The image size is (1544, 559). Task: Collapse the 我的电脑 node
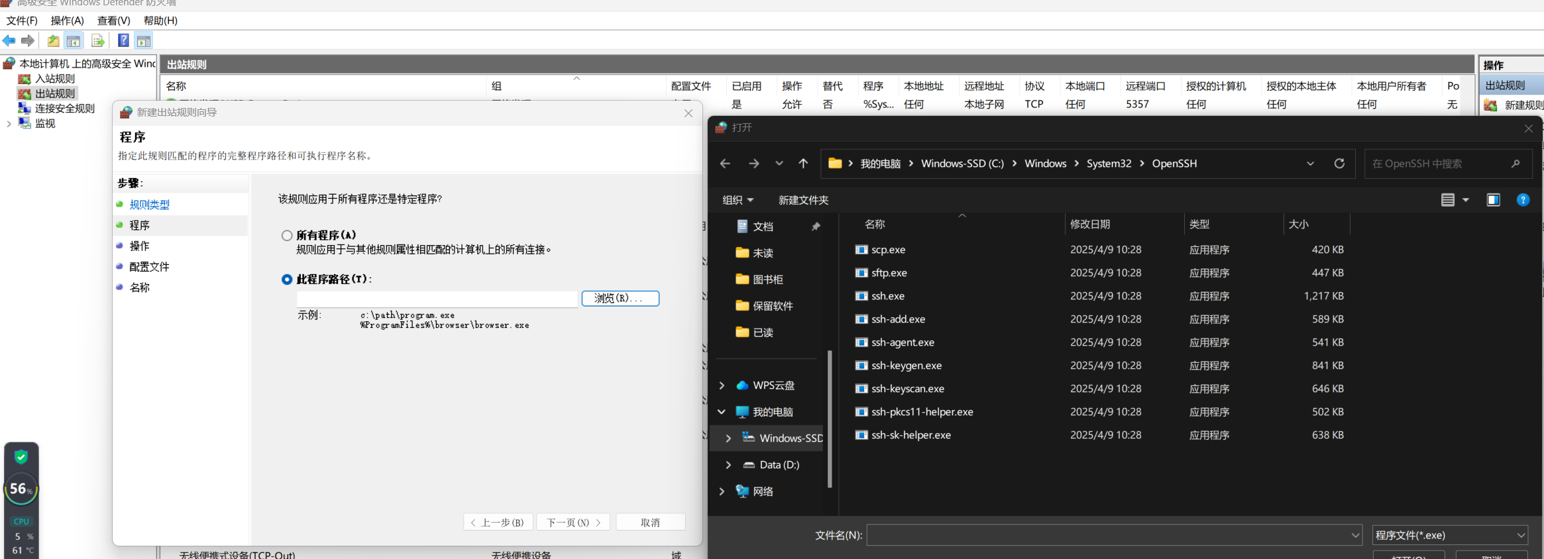[722, 412]
